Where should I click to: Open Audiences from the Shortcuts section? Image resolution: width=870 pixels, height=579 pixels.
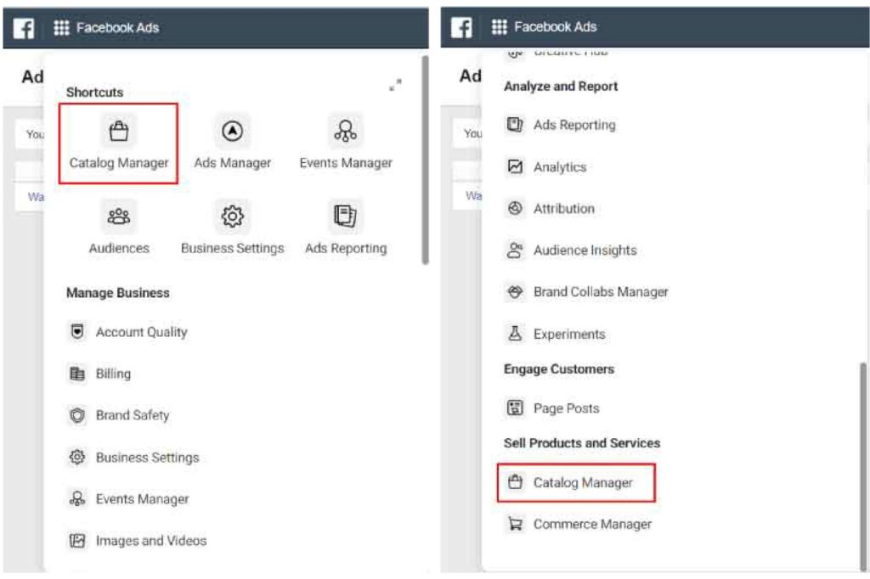(x=118, y=217)
